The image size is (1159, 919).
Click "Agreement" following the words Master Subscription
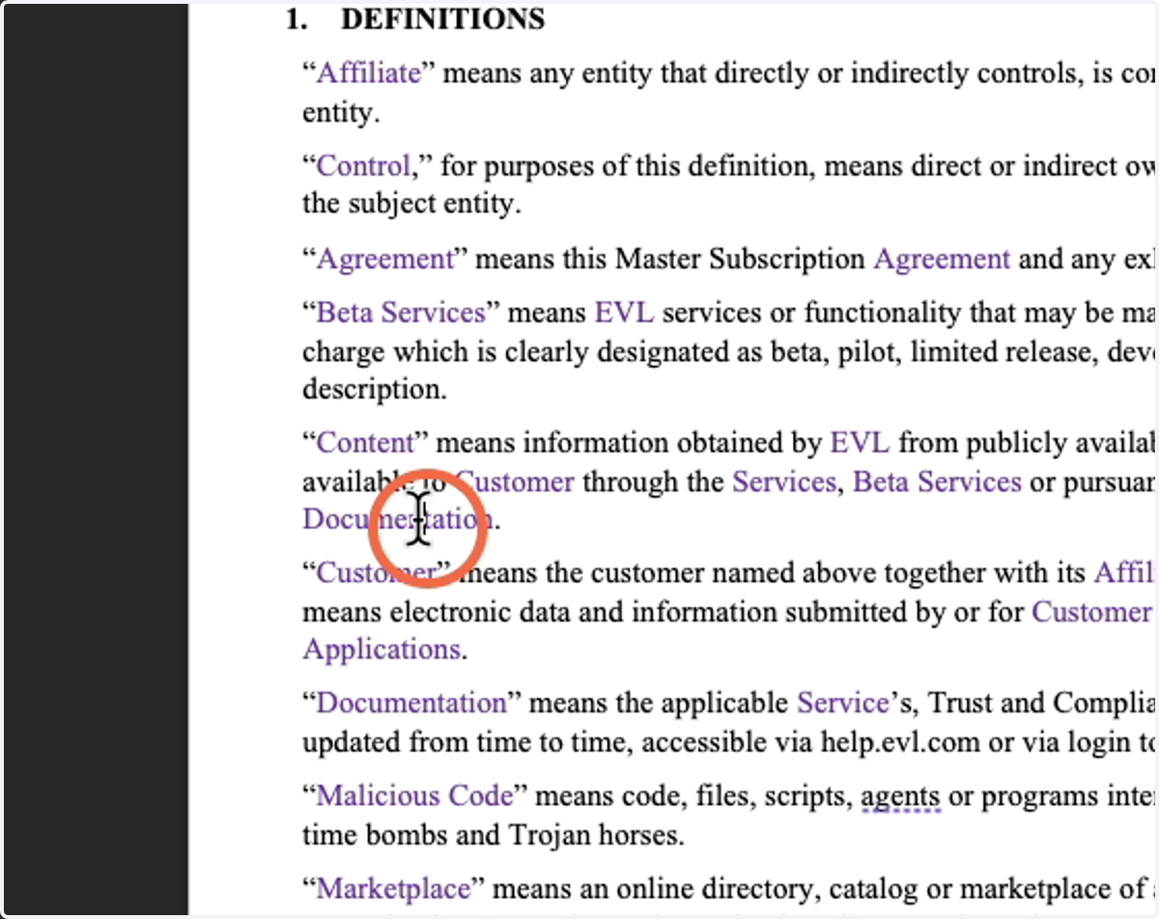tap(942, 259)
